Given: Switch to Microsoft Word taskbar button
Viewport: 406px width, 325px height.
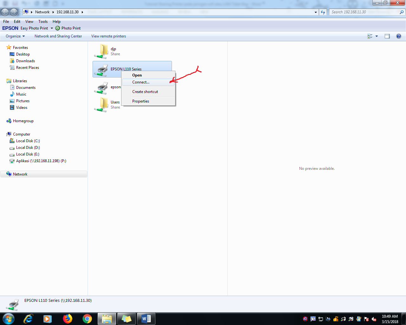Looking at the screenshot, I should pos(146,319).
